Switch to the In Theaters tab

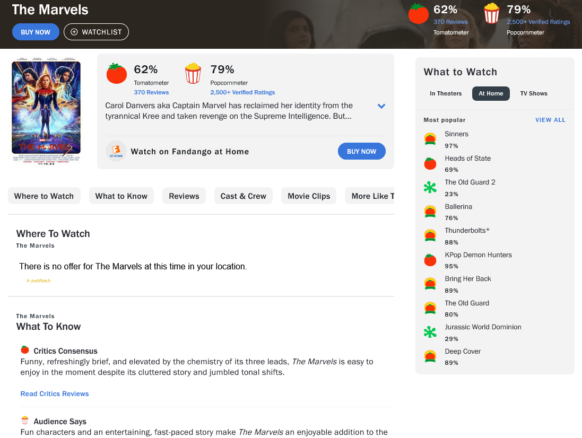(446, 93)
